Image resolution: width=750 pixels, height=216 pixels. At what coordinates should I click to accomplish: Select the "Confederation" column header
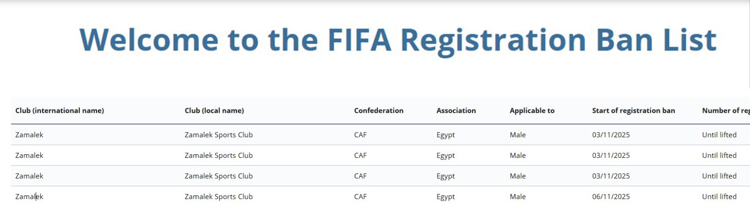[x=379, y=111]
